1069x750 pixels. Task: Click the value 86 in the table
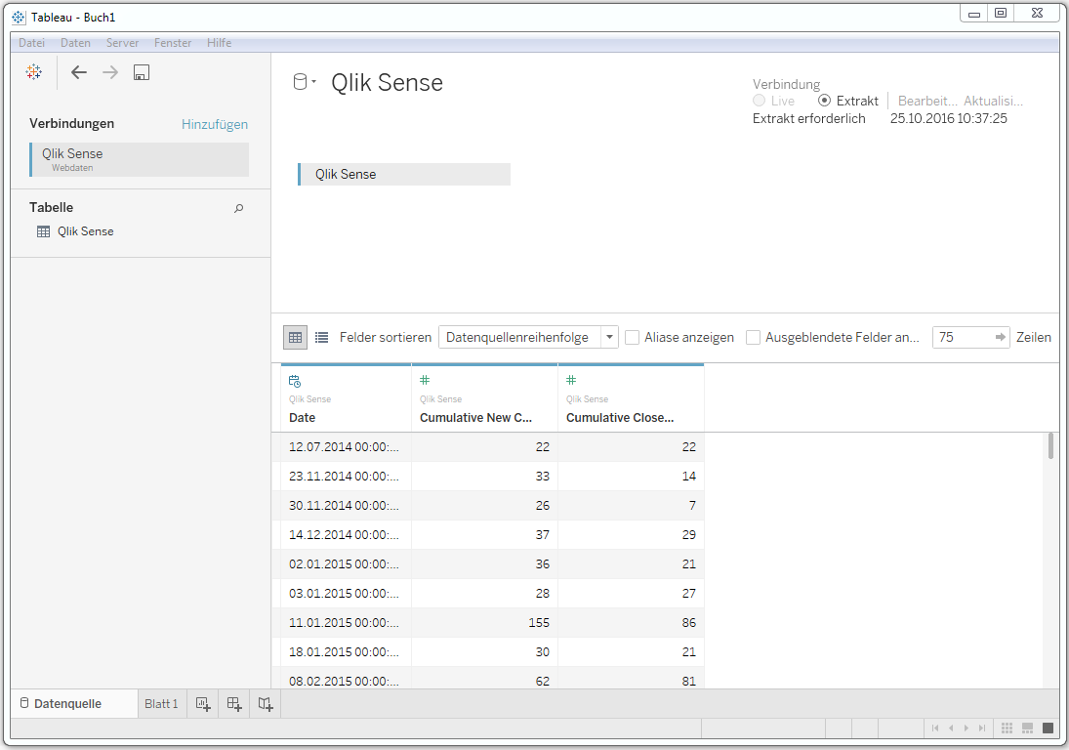coord(688,622)
